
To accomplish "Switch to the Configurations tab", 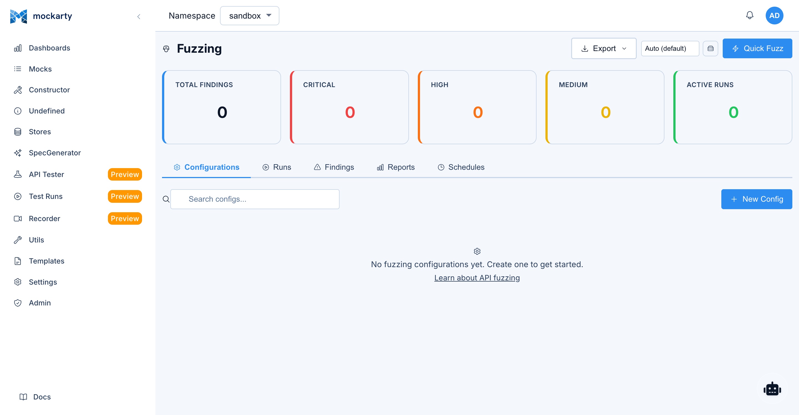I will 206,168.
